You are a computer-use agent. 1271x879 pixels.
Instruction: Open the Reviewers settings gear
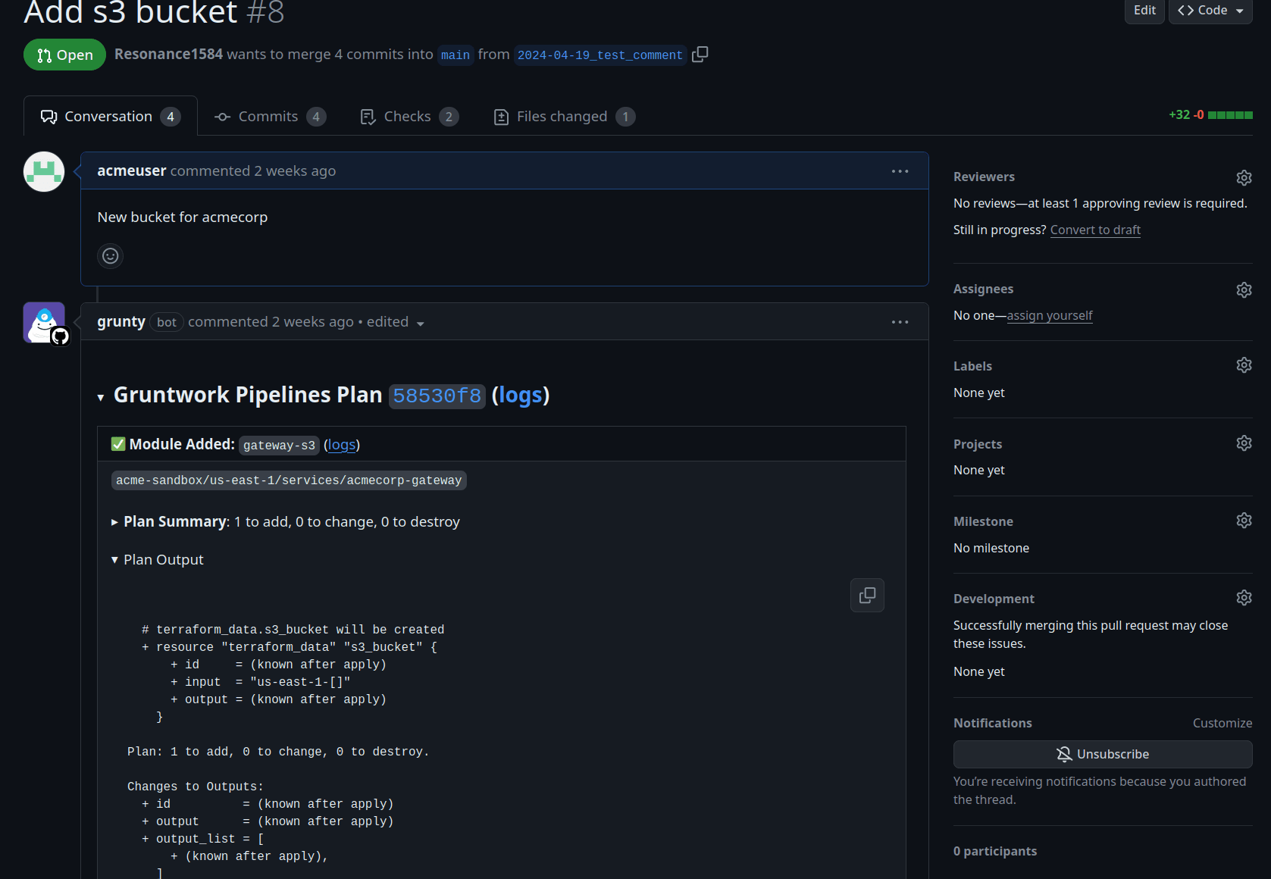[1244, 177]
